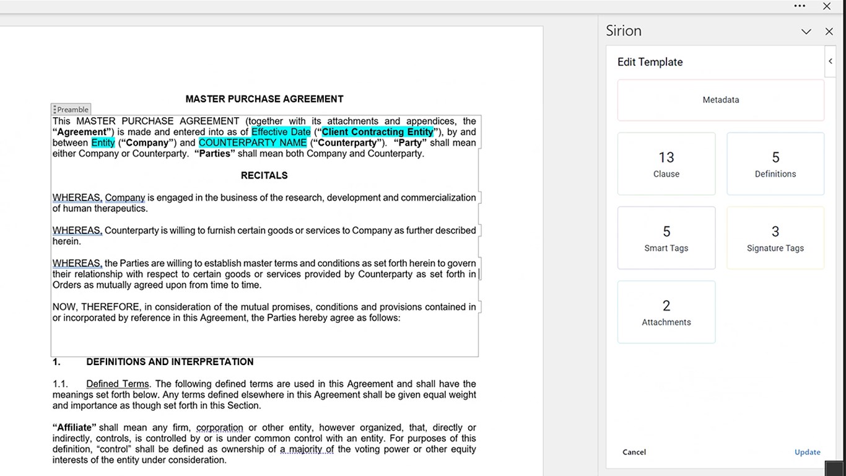
Task: Click the underlined Defined Terms text
Action: (118, 384)
